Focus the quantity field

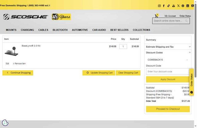click(123, 46)
